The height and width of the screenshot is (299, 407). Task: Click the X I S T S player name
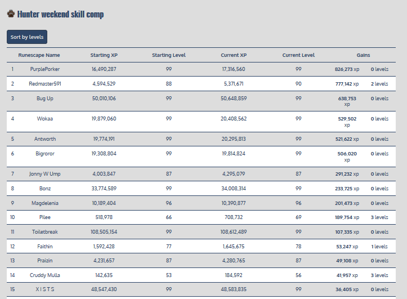click(45, 290)
